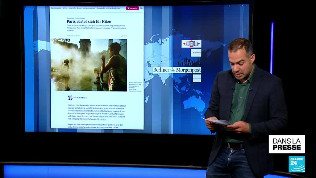
Task: Click the France 24 channel logo
Action: [297, 164]
